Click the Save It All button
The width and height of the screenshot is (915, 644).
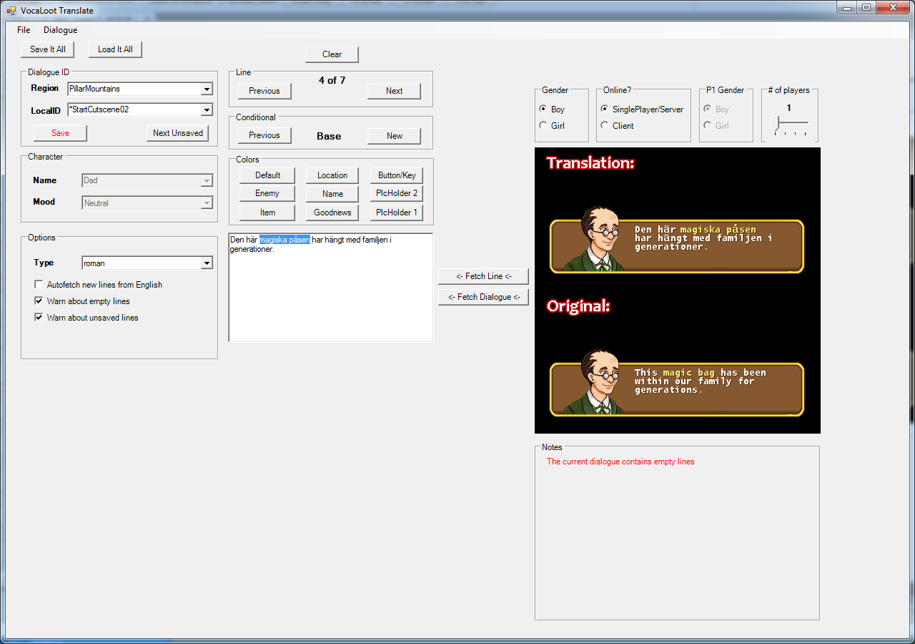48,49
